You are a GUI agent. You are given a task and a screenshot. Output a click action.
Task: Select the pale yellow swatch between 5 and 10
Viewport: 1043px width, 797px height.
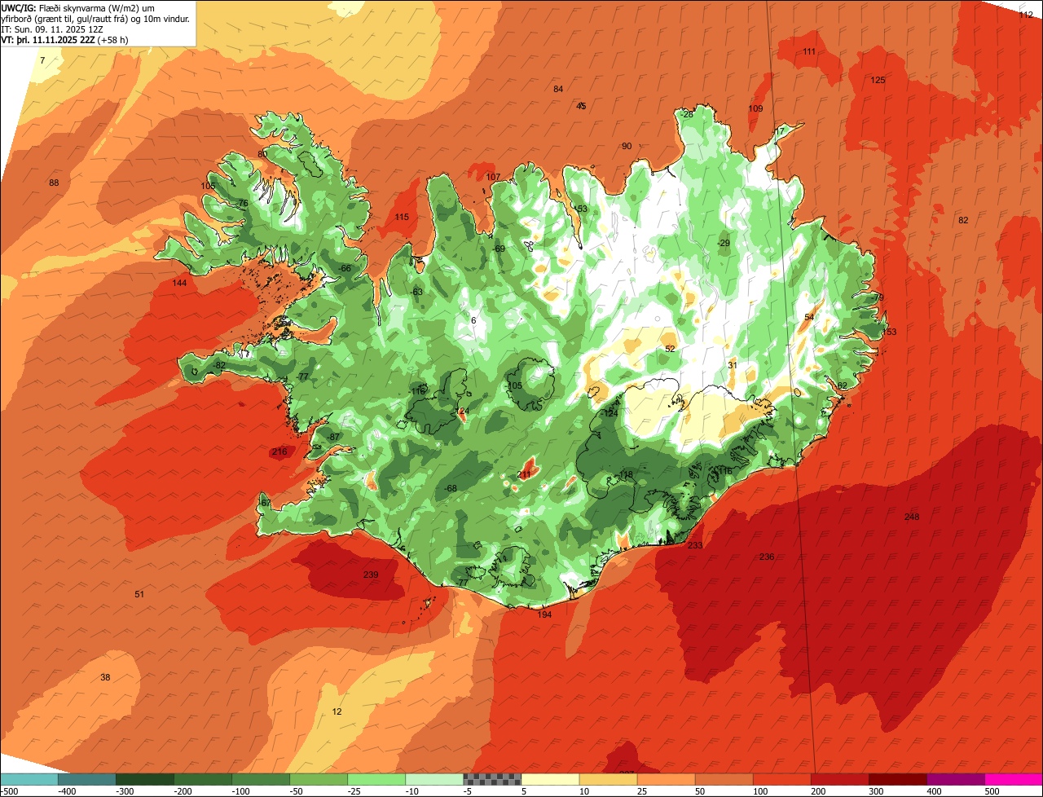click(x=550, y=779)
